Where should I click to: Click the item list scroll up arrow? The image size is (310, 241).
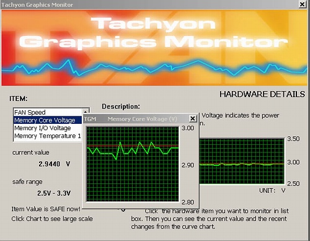86,111
